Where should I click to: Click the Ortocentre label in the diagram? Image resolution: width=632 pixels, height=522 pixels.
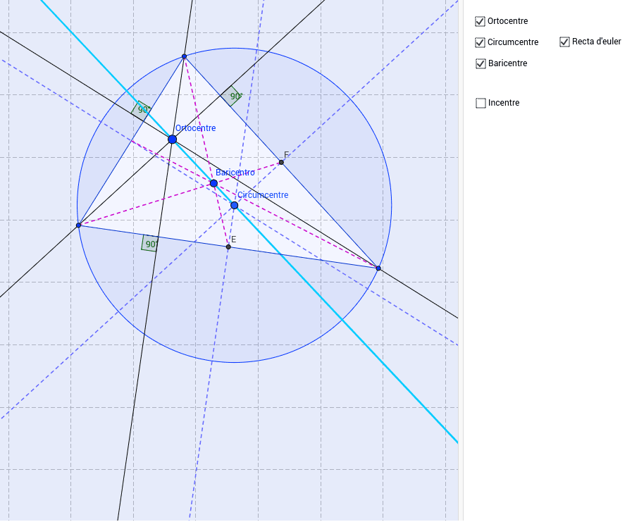coord(195,128)
